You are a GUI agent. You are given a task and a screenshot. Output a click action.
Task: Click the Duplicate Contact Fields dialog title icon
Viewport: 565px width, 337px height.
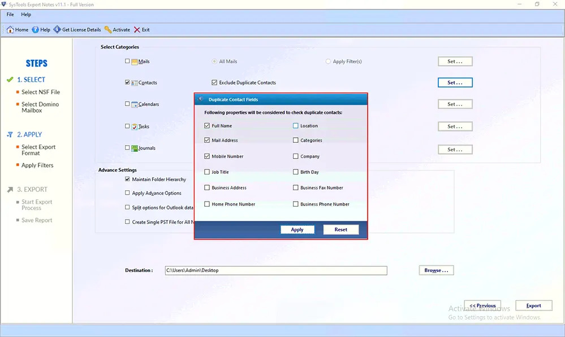[200, 99]
